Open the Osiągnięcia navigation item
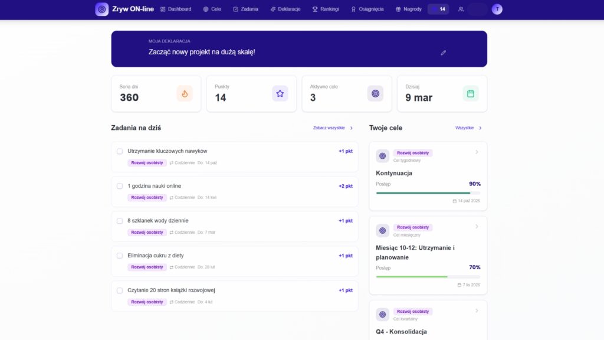 367,9
